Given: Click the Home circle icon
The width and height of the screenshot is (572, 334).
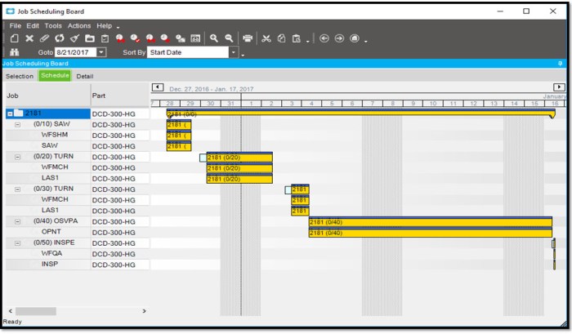Looking at the screenshot, I should point(355,38).
